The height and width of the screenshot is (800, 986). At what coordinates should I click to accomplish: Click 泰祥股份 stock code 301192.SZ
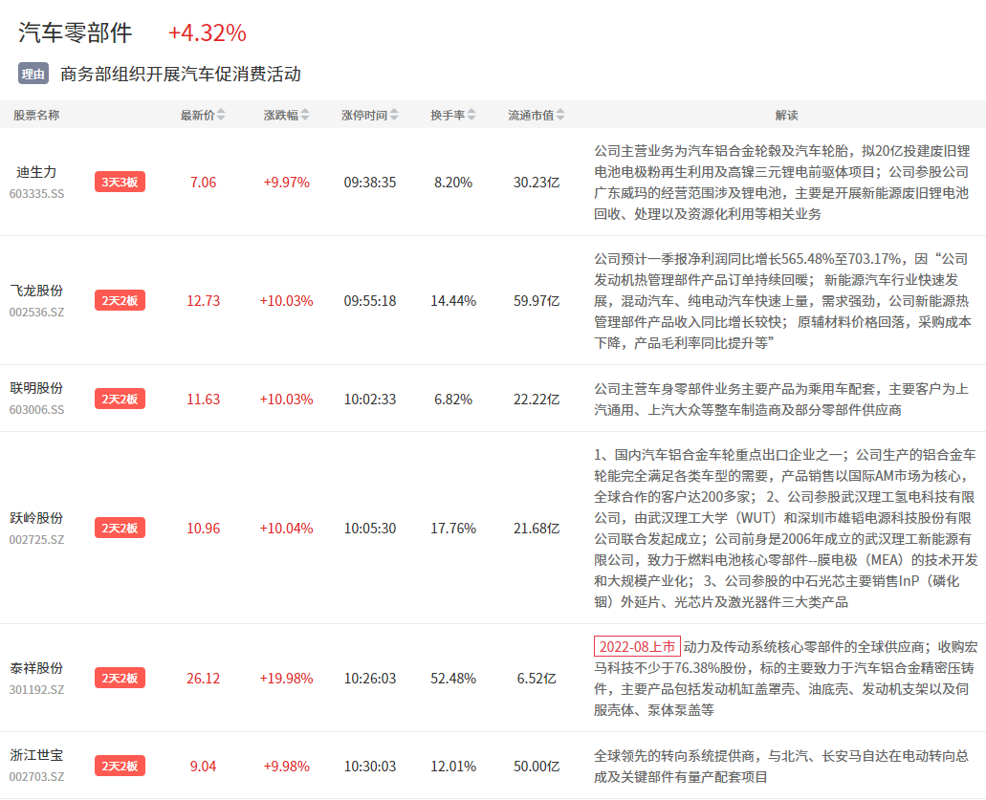[36, 689]
